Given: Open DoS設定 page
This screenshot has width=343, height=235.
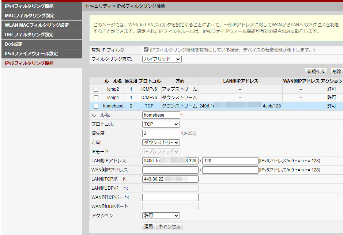Looking at the screenshot, I should click(x=42, y=44).
